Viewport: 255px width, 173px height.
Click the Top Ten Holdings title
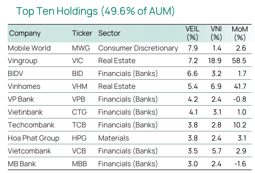95,11
